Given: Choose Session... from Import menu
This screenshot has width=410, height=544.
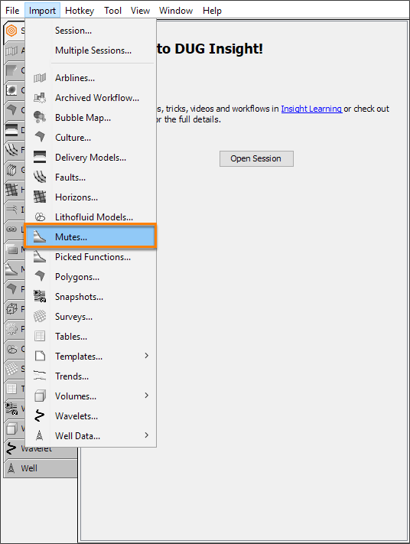Looking at the screenshot, I should click(x=90, y=31).
